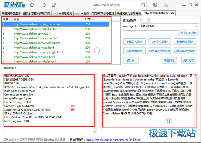The width and height of the screenshot is (201, 143).
Task: Open the user feedback icon next to play
Action: pos(54,5)
